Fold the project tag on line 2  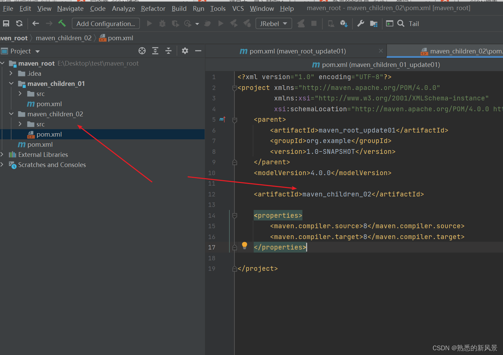click(235, 88)
